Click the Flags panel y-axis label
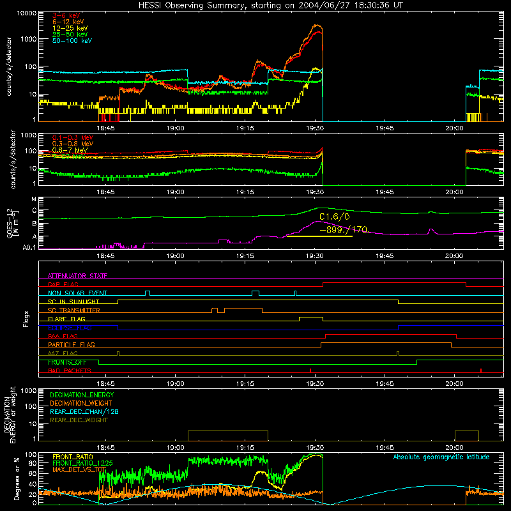This screenshot has width=511, height=511. point(26,319)
